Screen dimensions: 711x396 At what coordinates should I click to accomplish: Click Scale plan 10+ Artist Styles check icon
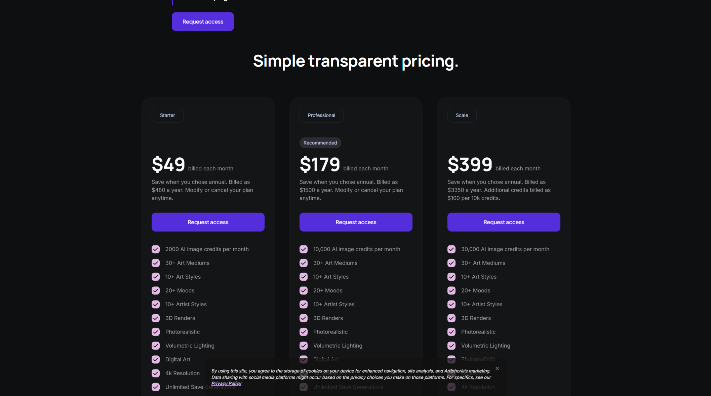tap(451, 305)
